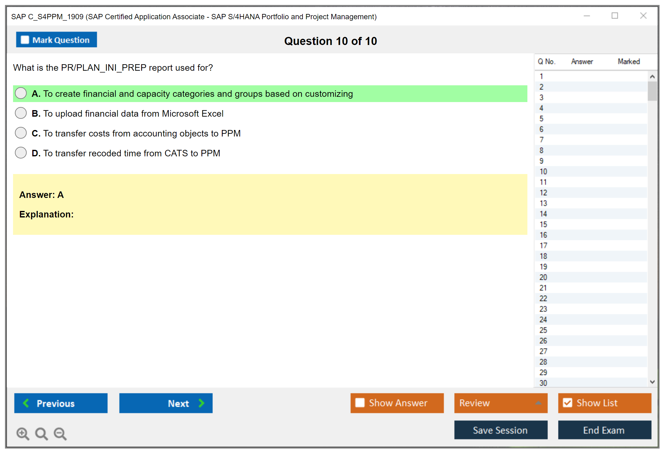The width and height of the screenshot is (667, 456).
Task: Choose answer D about CATS to PPM
Action: [21, 153]
